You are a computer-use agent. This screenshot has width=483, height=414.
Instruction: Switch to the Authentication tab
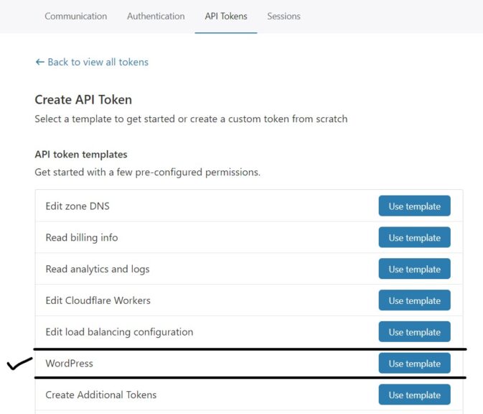(x=156, y=16)
